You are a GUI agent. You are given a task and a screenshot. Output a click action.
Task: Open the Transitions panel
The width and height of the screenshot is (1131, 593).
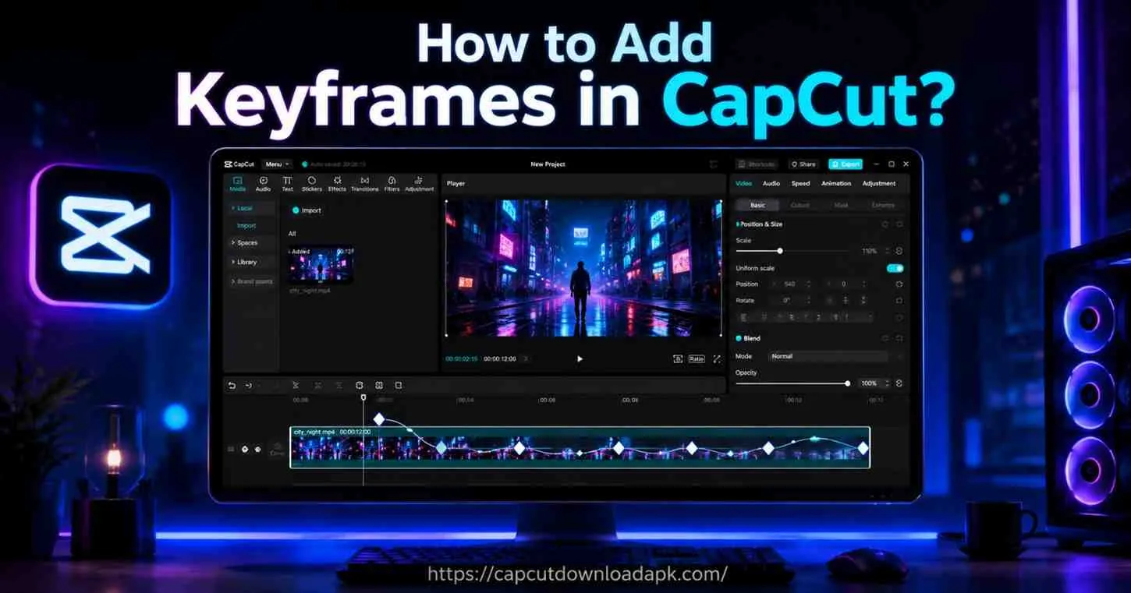pyautogui.click(x=364, y=184)
